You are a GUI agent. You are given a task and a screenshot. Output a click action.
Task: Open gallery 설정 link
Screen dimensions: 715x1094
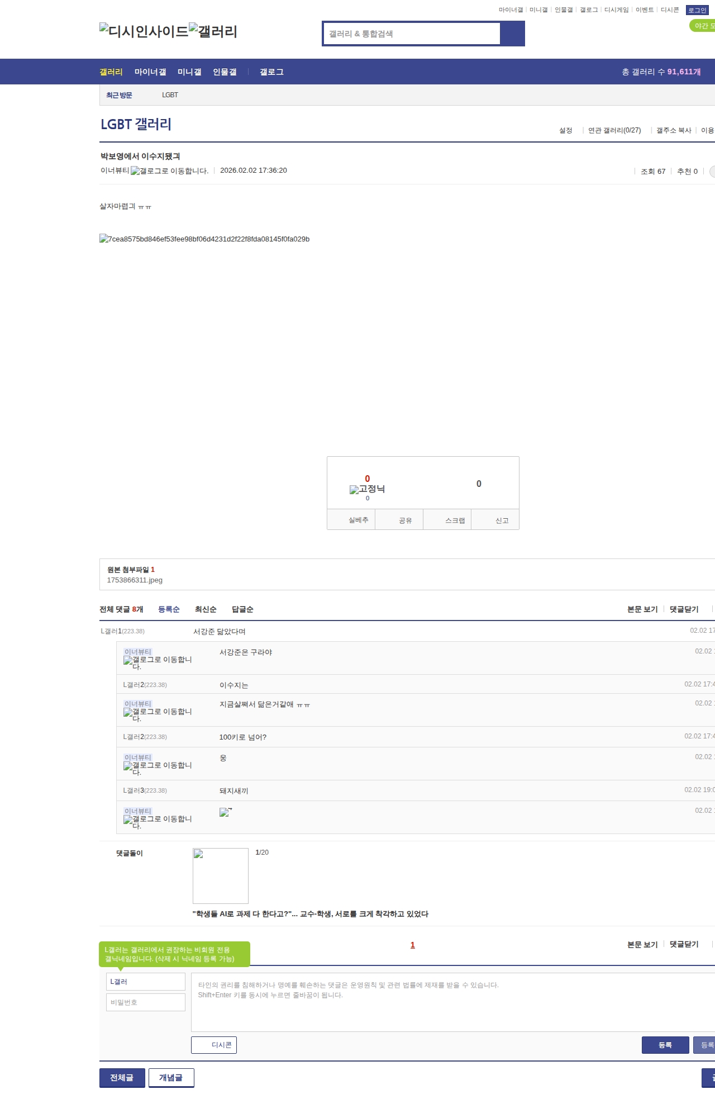click(566, 130)
